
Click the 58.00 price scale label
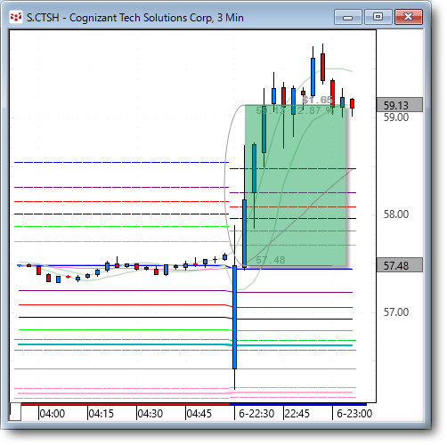[396, 214]
